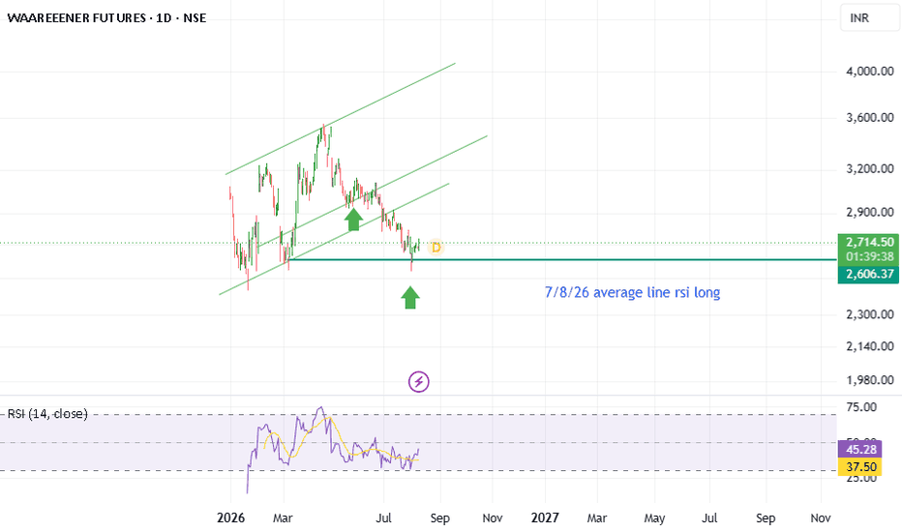Screen dimensions: 902x532
Task: Click the RSI (14, close) indicator label
Action: (47, 414)
